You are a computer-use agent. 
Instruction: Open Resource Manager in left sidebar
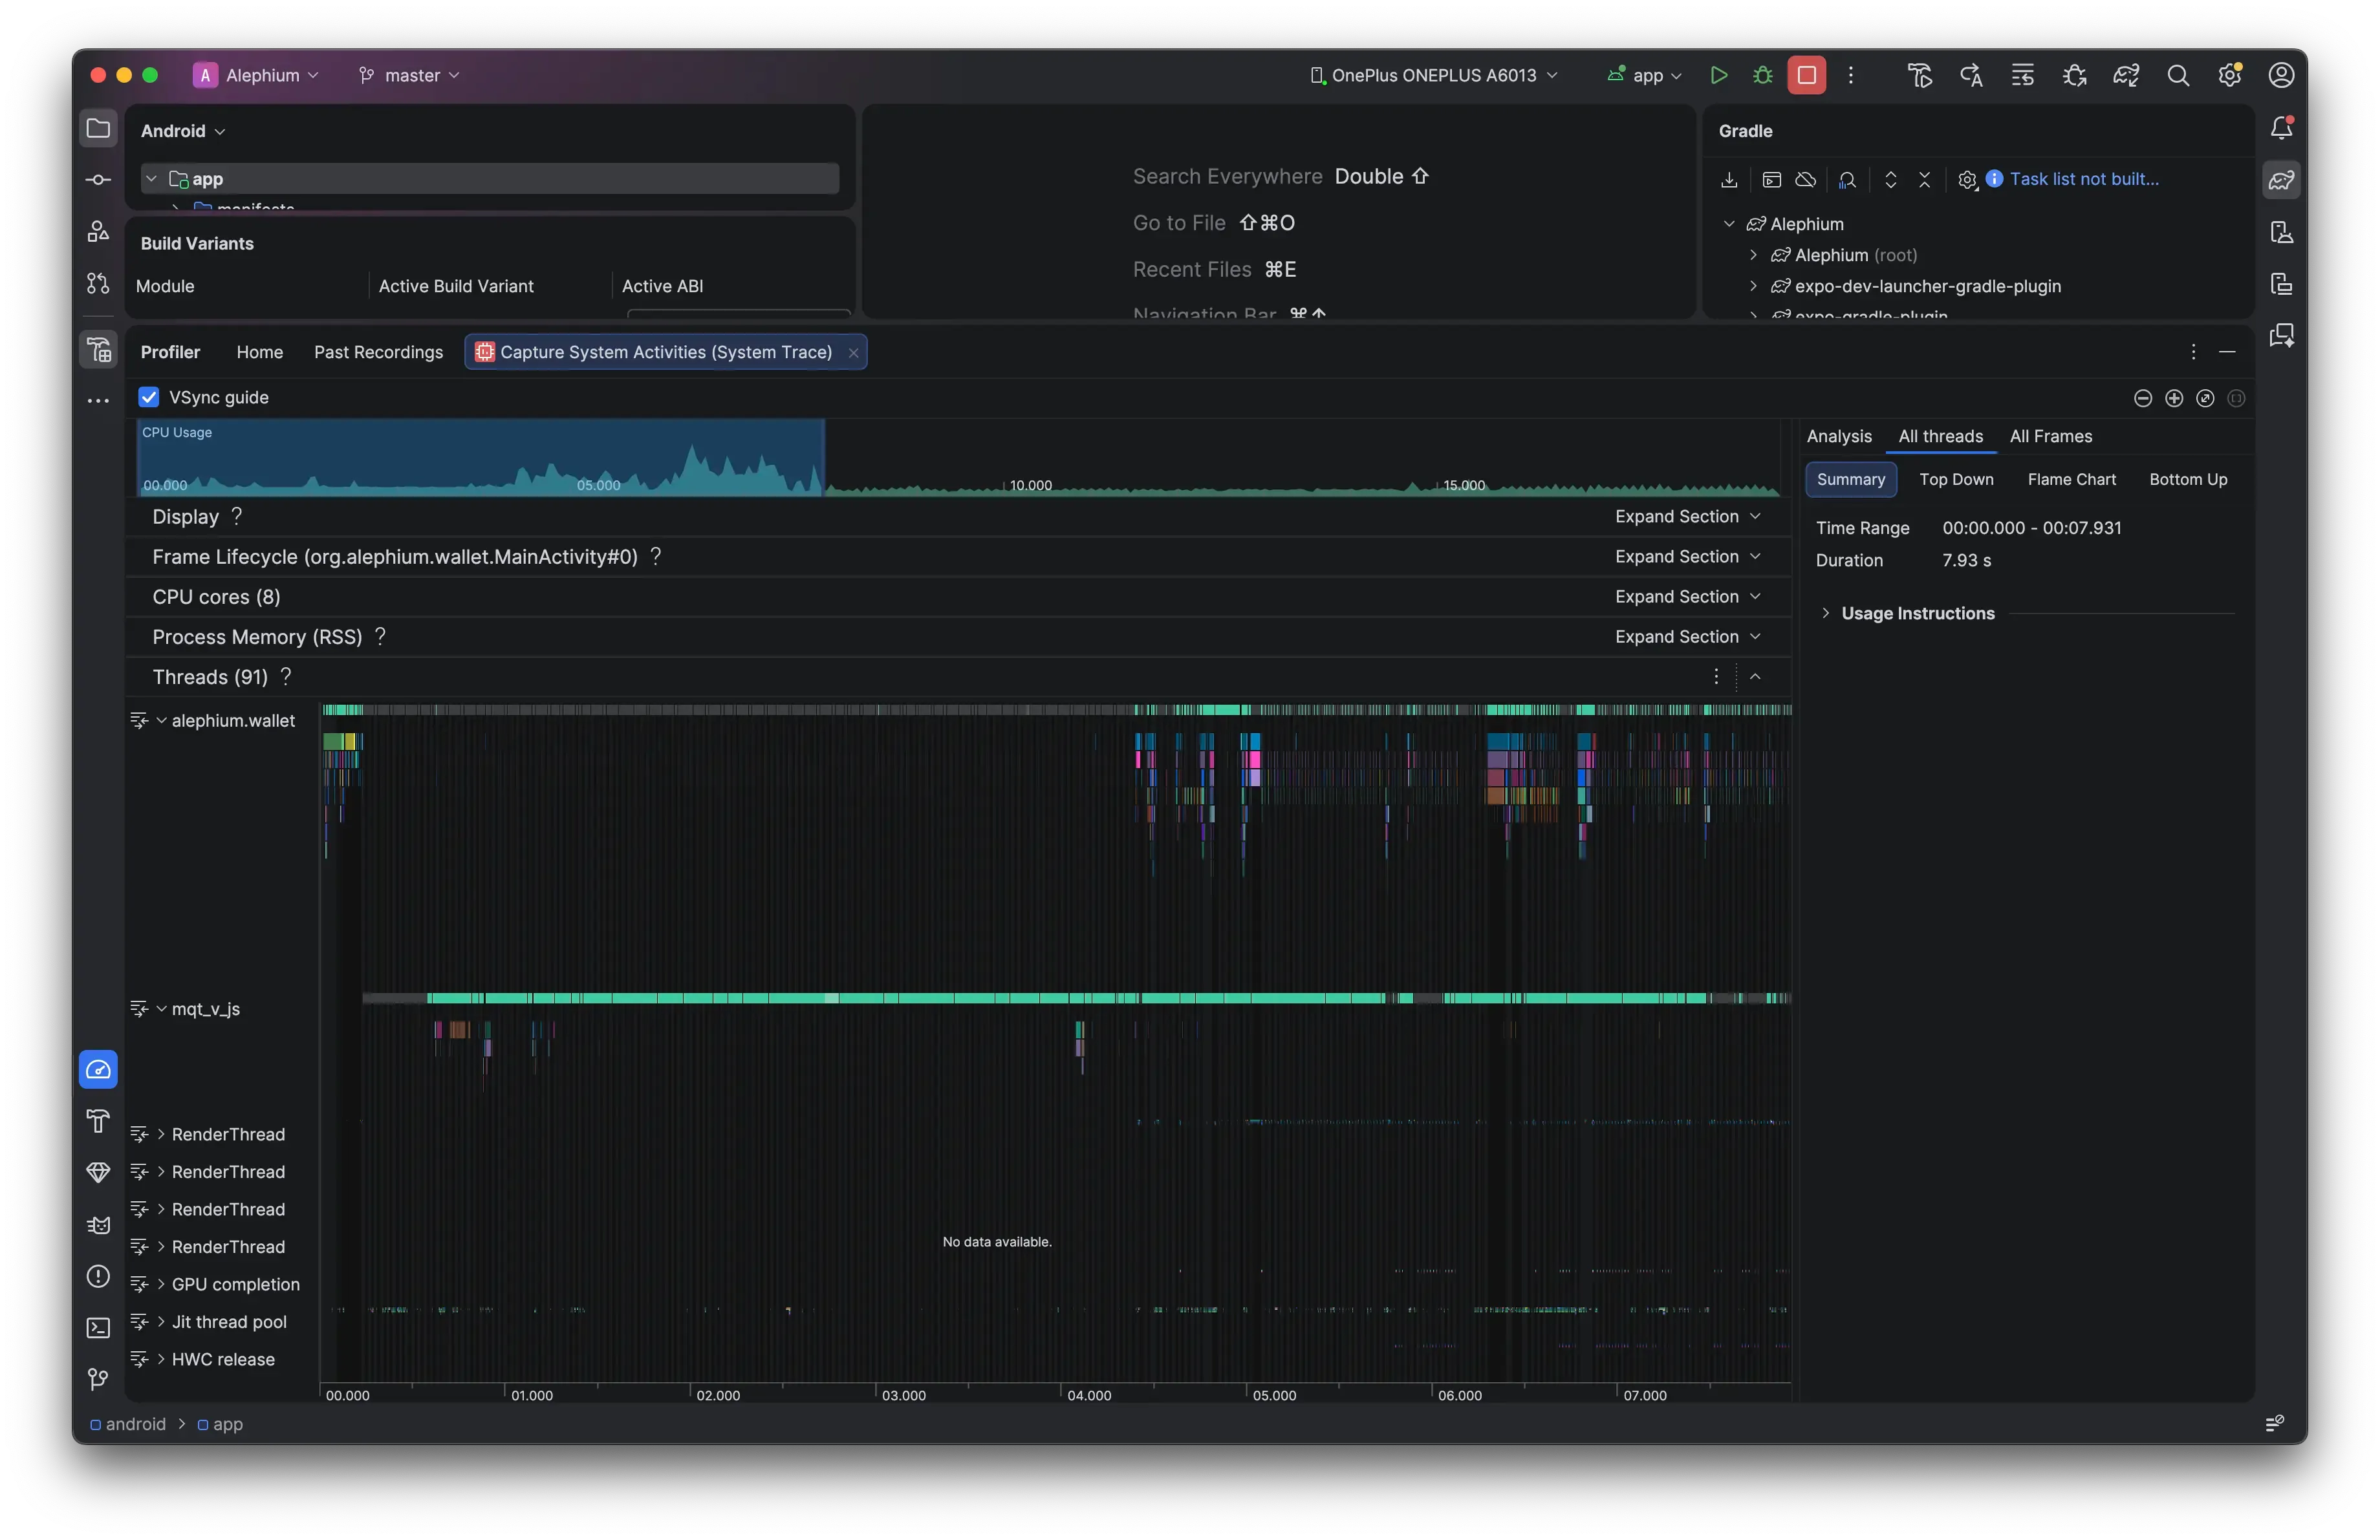click(98, 232)
